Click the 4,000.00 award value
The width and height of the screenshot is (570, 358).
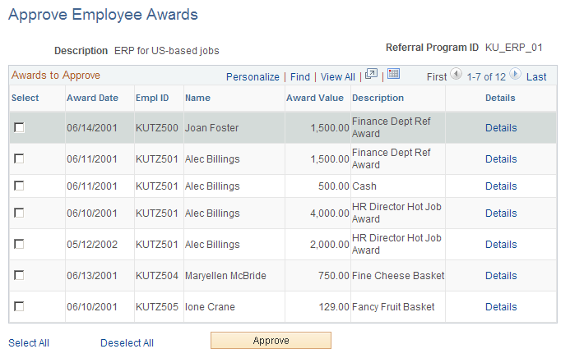pos(329,213)
